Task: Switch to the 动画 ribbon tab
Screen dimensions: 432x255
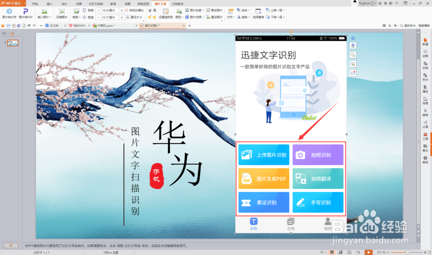Action: (x=79, y=4)
